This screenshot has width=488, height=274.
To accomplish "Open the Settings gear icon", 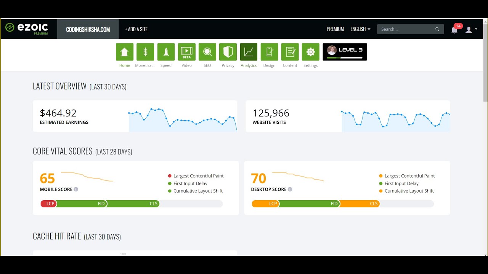I will coord(310,52).
